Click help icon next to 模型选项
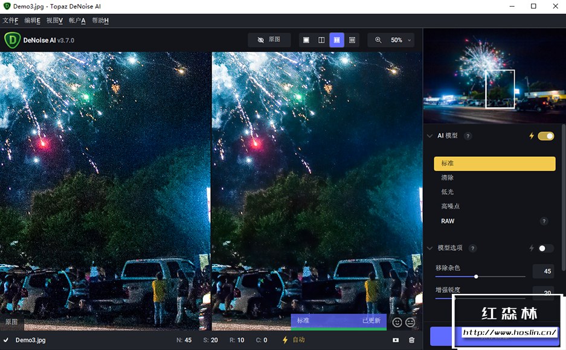 pyautogui.click(x=472, y=248)
